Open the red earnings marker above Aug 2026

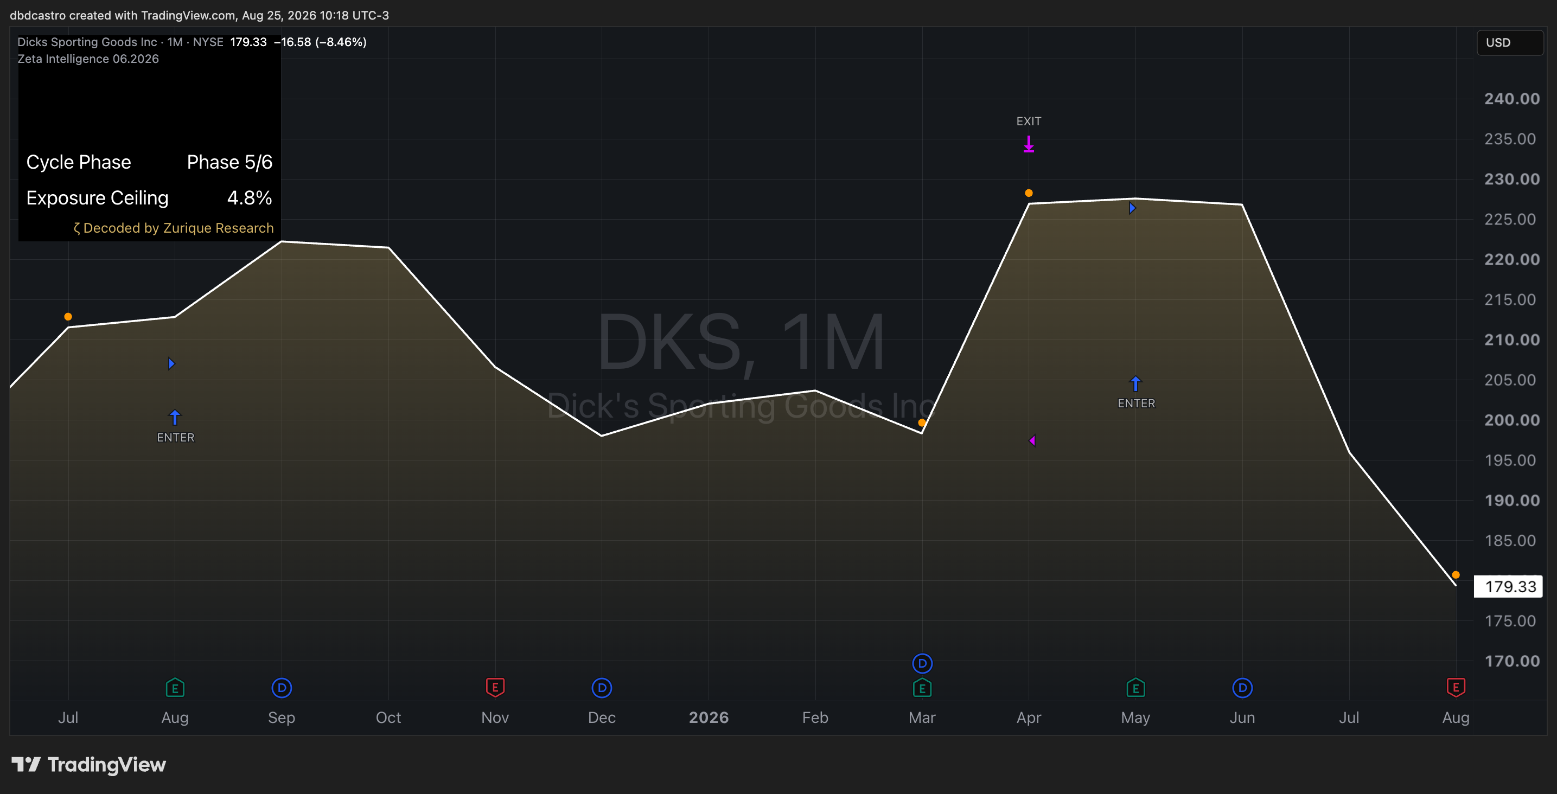tap(1456, 688)
